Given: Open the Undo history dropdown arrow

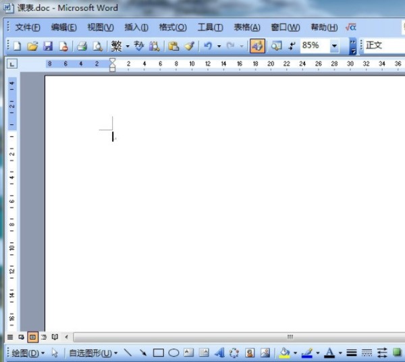Looking at the screenshot, I should tap(219, 46).
